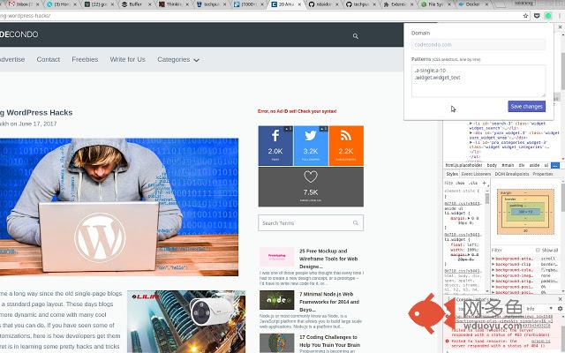Click magnifier icon in Search Terms field
Image resolution: width=565 pixels, height=353 pixels.
coord(356,223)
